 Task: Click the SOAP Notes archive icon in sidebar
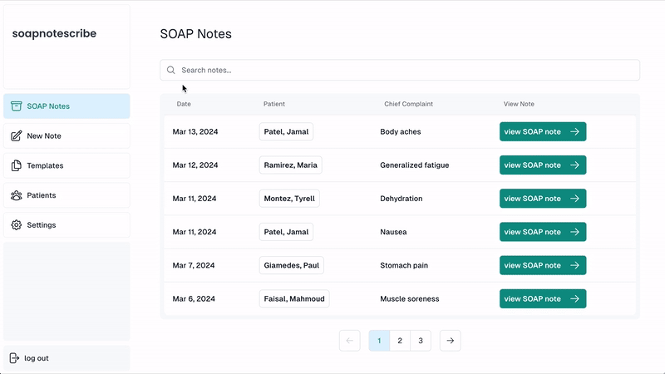point(16,106)
